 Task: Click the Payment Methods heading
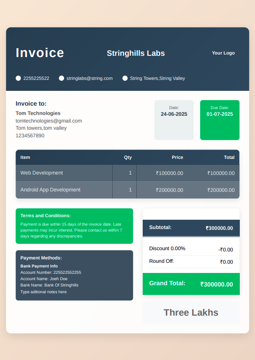(x=41, y=258)
